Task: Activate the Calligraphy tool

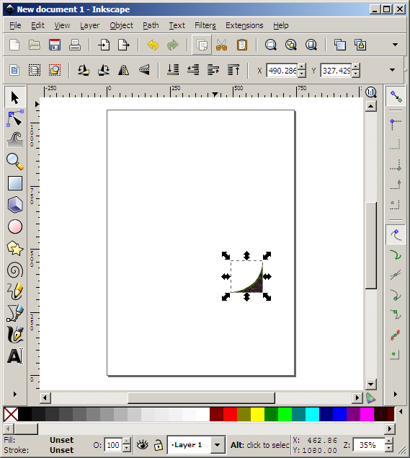Action: (15, 335)
